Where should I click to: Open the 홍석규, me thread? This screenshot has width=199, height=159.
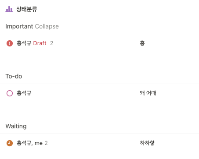click(x=99, y=143)
